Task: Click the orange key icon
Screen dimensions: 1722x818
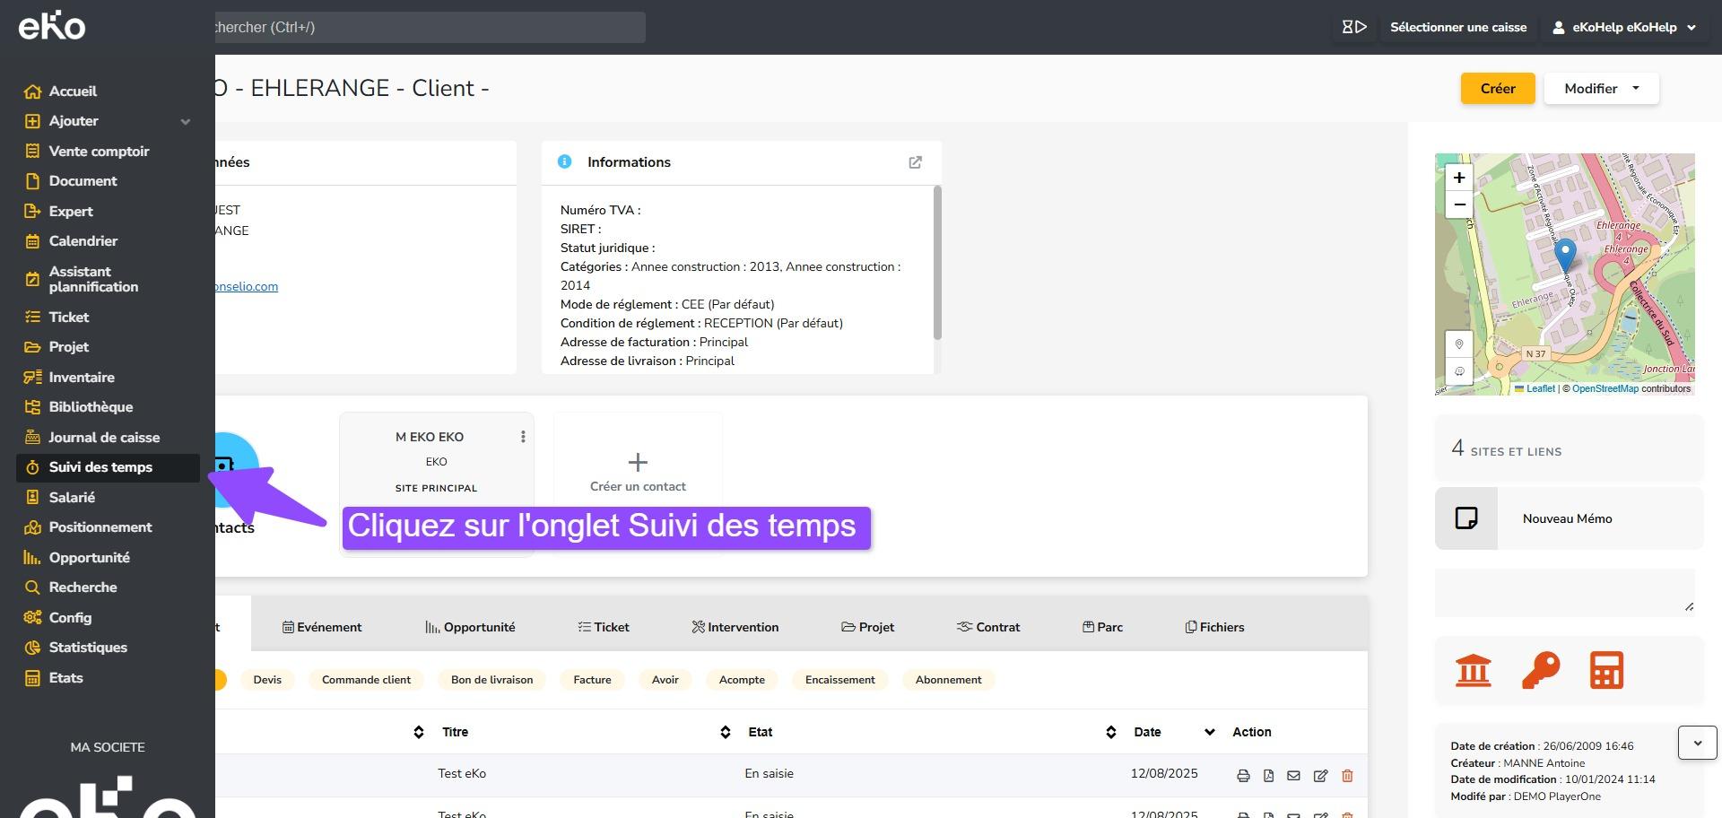Action: [x=1540, y=670]
